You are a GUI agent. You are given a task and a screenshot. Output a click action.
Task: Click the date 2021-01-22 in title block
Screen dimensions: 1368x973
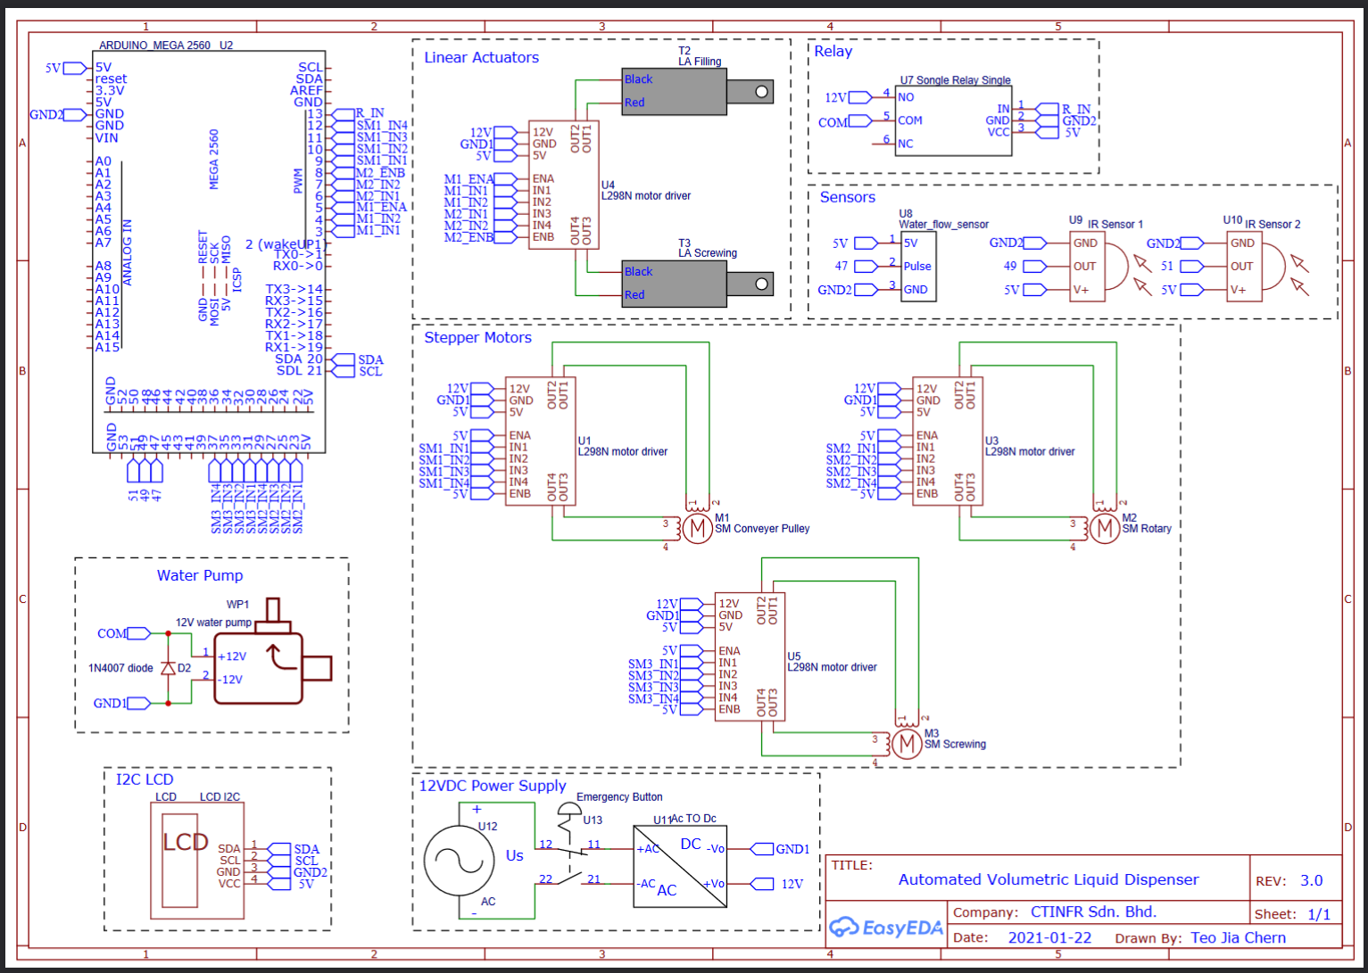(1049, 938)
